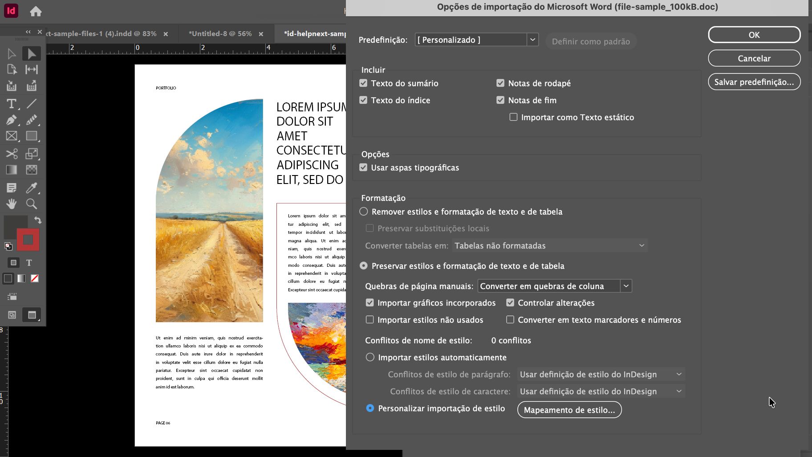This screenshot has width=812, height=457.
Task: Click Mapeamento de estilo button
Action: tap(569, 410)
